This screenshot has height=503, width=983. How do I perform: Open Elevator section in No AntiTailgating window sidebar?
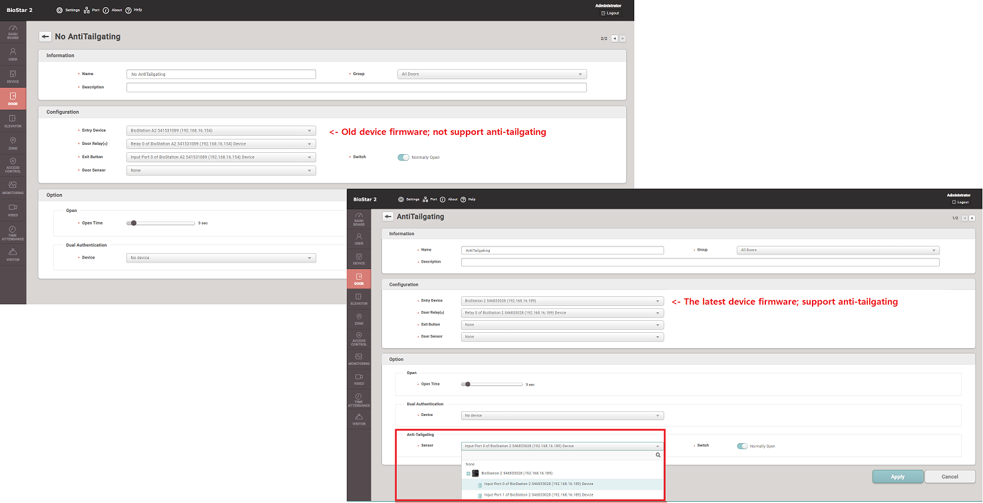click(13, 121)
